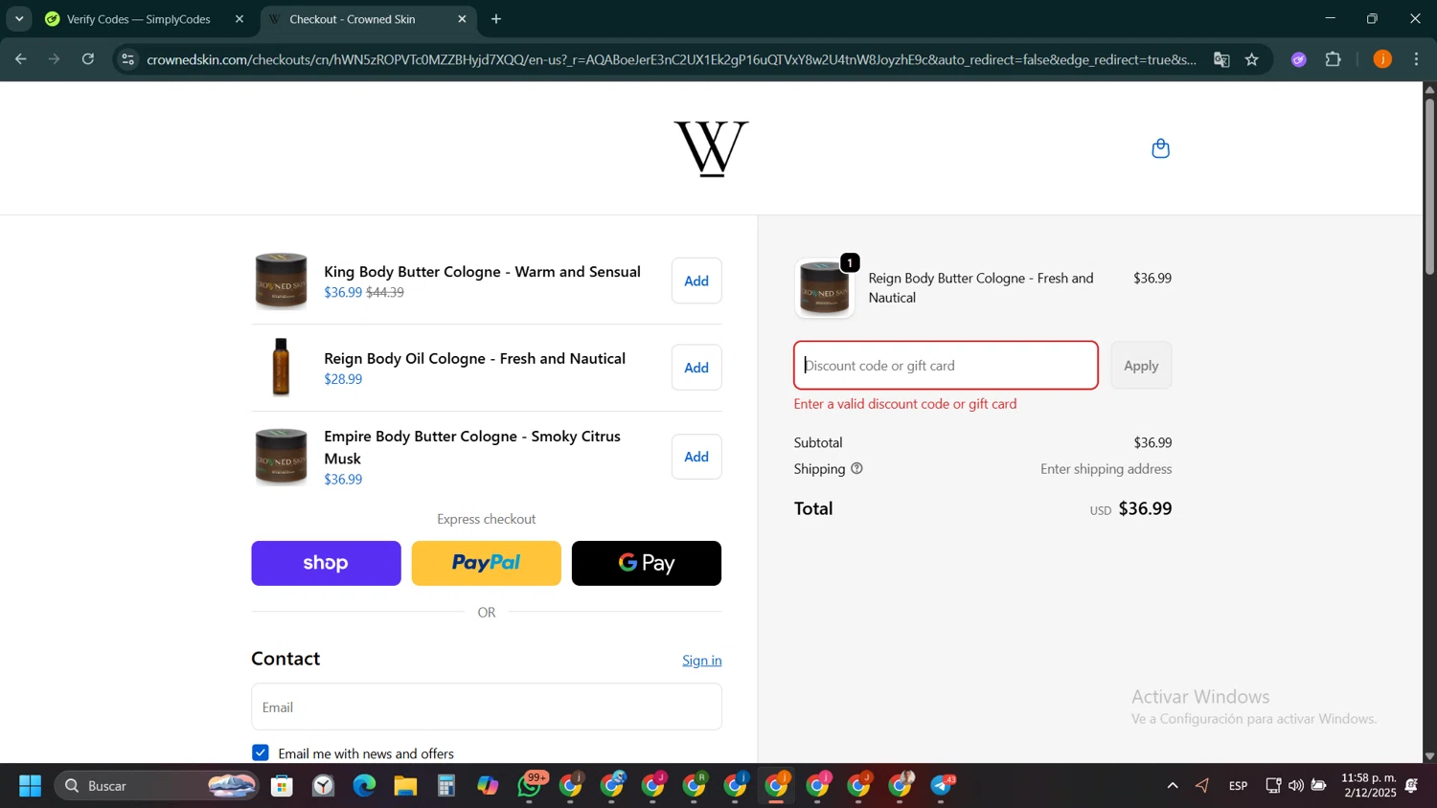
Task: Open the tab search dropdown arrow
Action: tap(19, 19)
